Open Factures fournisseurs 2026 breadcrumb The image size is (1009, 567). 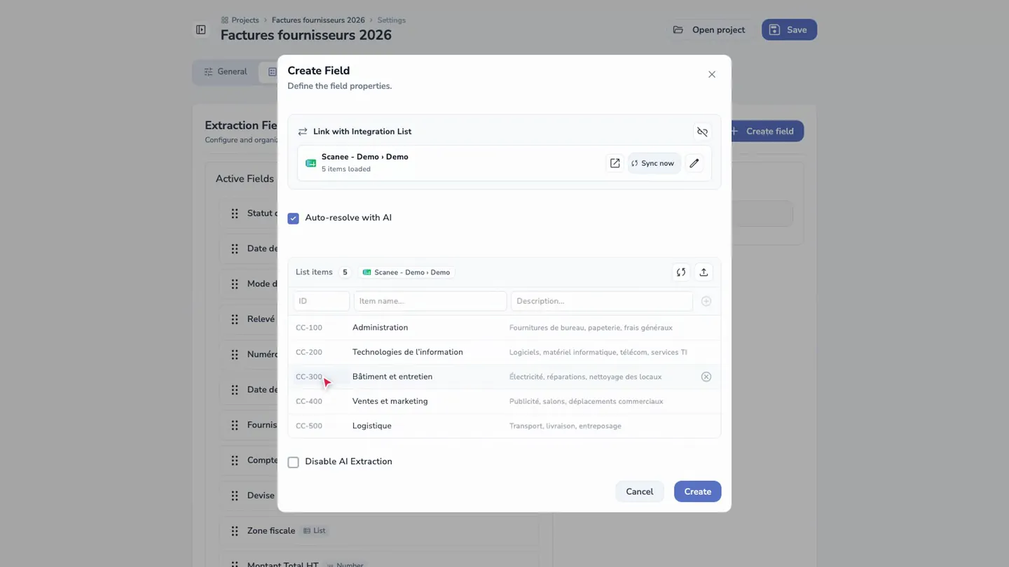[318, 20]
